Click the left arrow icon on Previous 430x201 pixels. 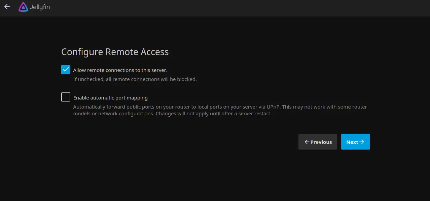[x=307, y=142]
